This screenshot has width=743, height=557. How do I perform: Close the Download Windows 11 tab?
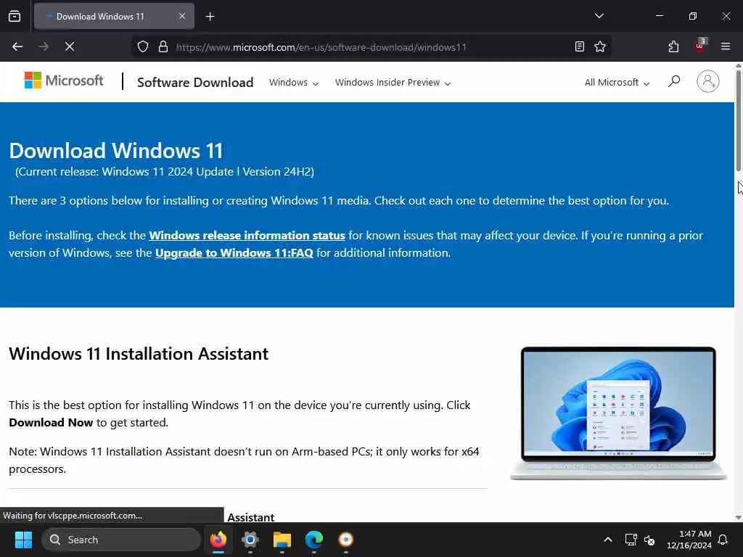[x=182, y=17]
